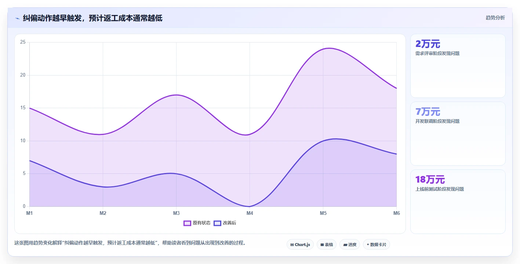Screen dimensions: 520x264
Task: Click the y-axis value 25
Action: point(23,42)
